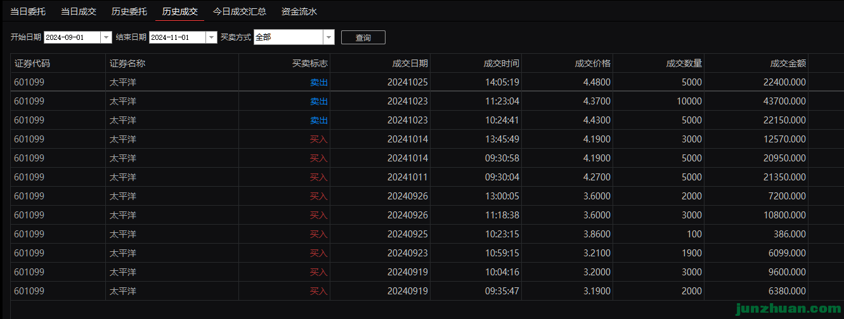Click the amount 386.000
The width and height of the screenshot is (844, 319).
pyautogui.click(x=790, y=234)
